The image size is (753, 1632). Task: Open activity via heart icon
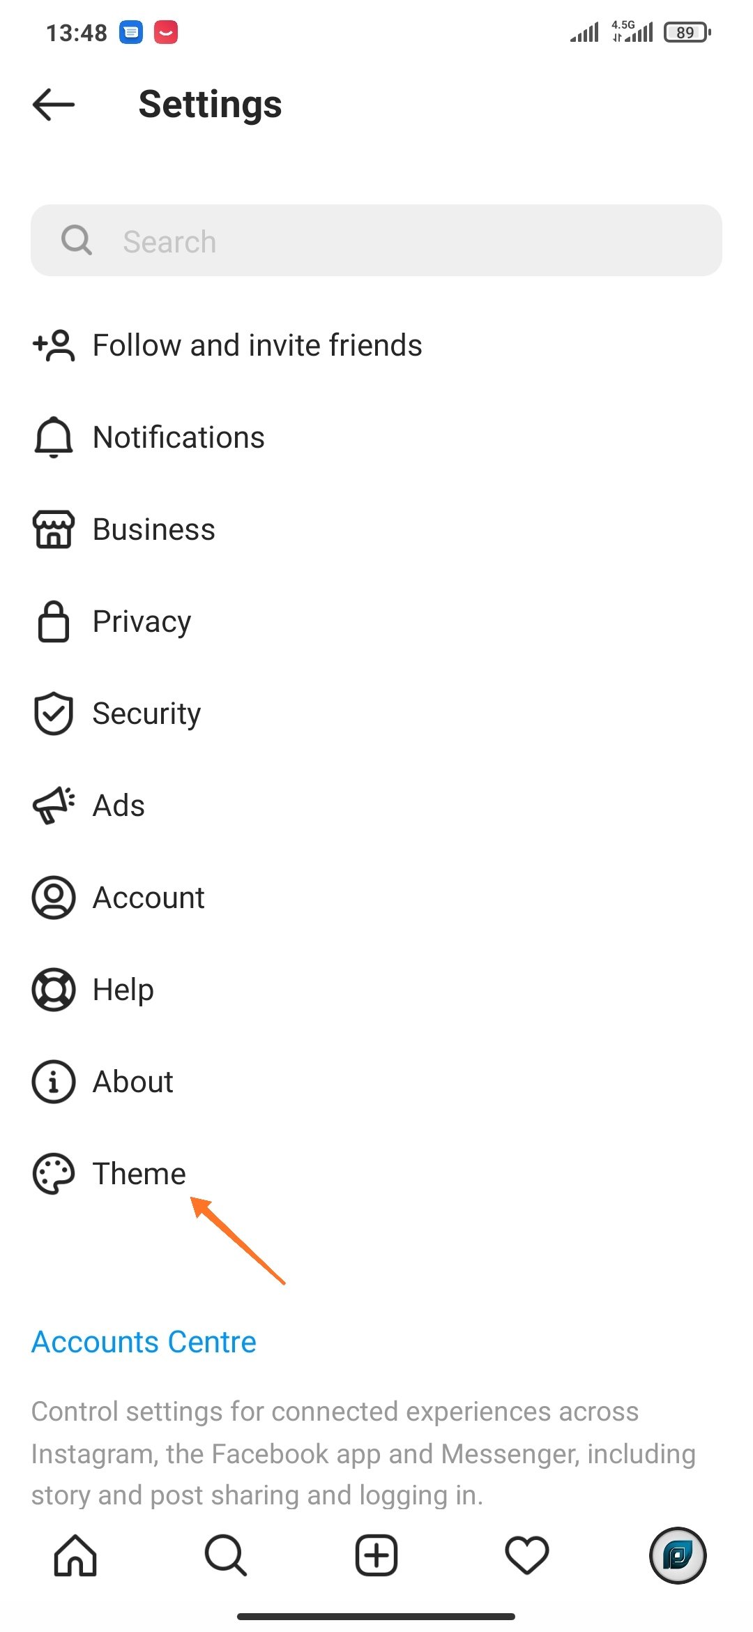tap(527, 1555)
